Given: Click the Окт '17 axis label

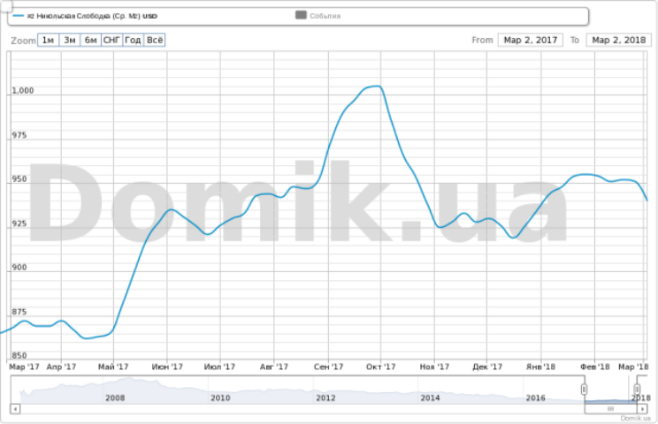Looking at the screenshot, I should point(380,367).
